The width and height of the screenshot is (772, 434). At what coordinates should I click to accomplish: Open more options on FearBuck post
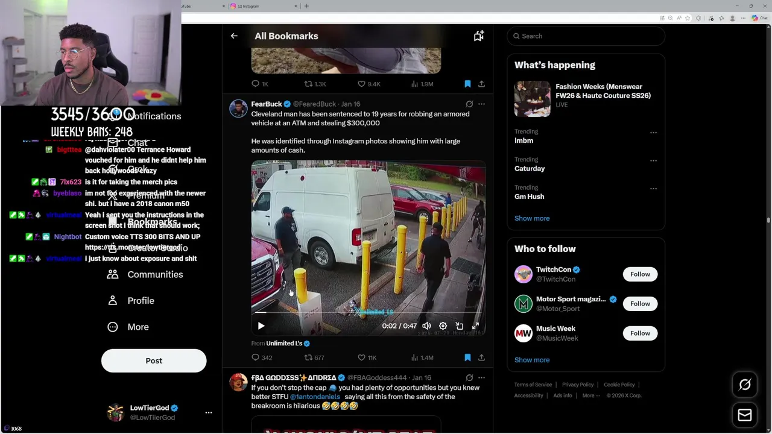[x=481, y=104]
